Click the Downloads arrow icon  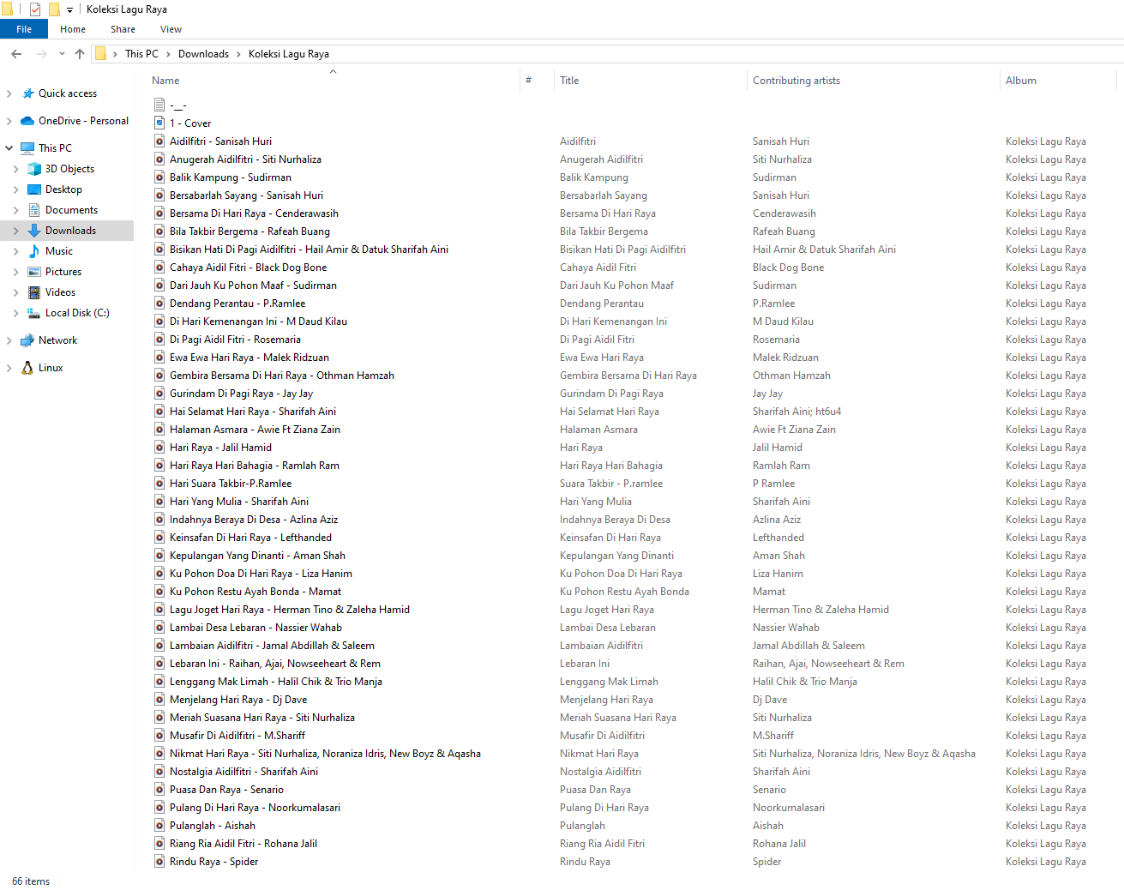[x=34, y=231]
